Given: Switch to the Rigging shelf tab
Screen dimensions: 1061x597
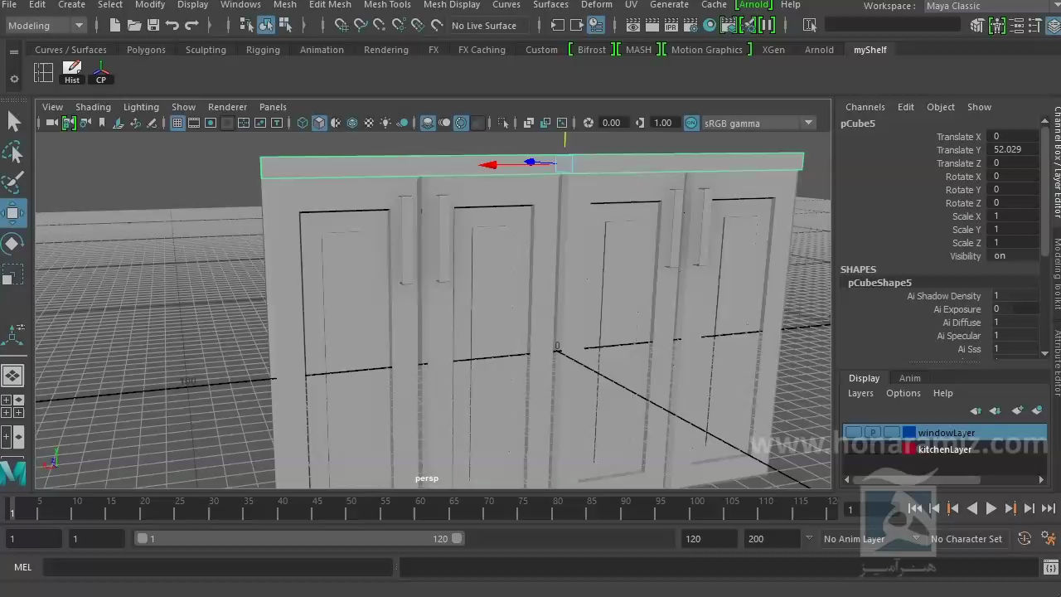Looking at the screenshot, I should 263,50.
